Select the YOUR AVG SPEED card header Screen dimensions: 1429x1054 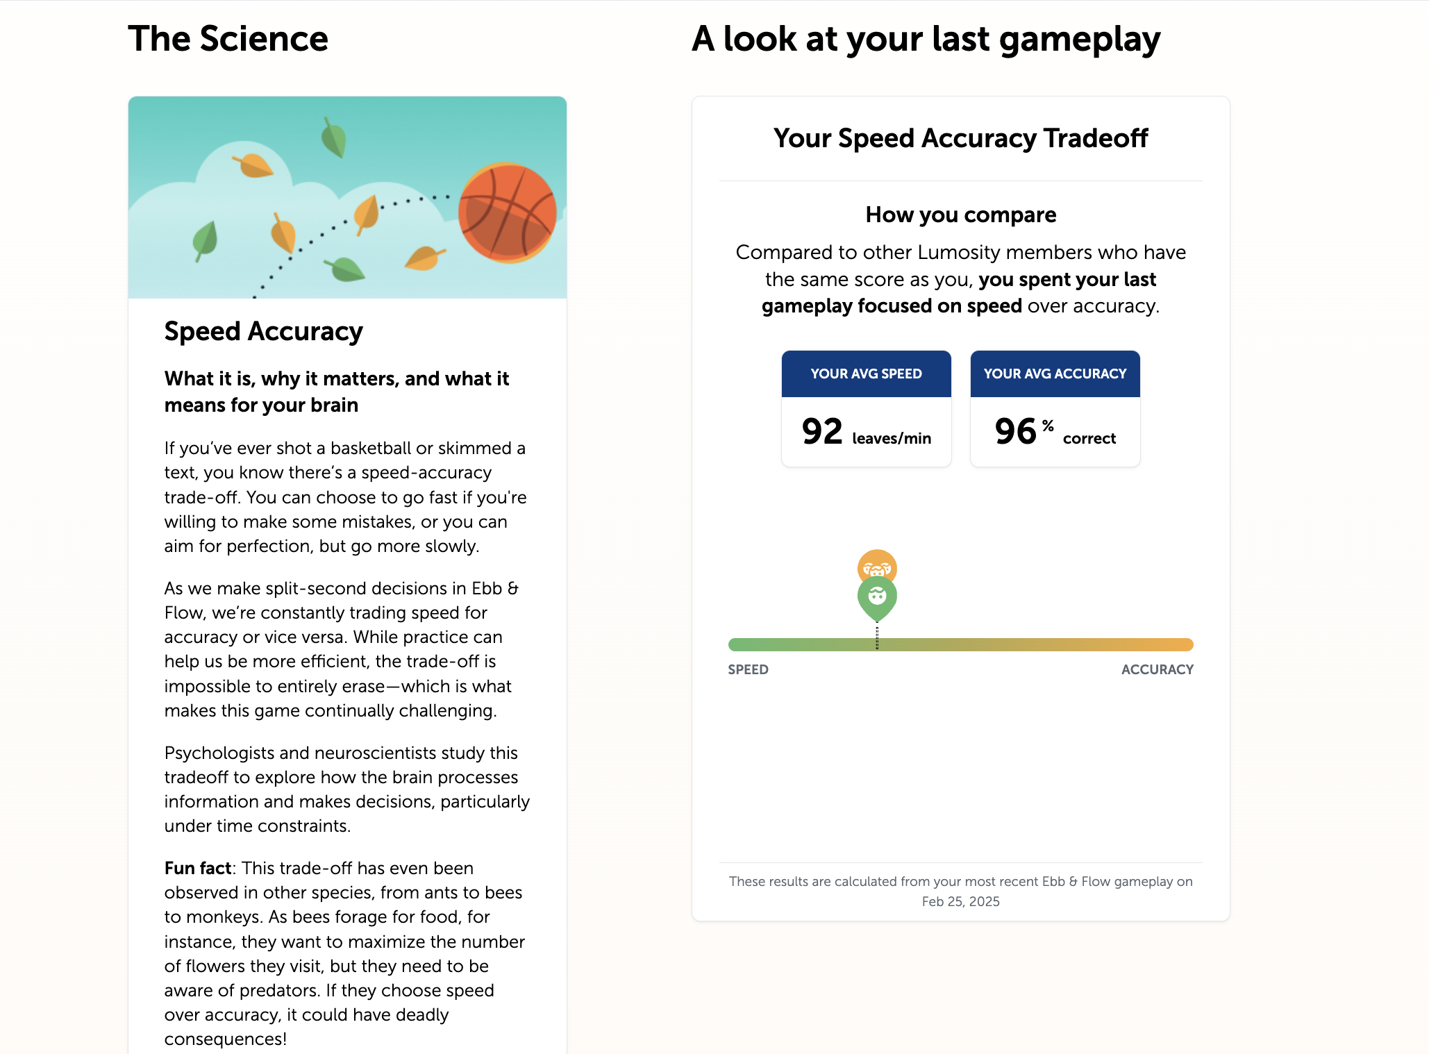click(x=866, y=374)
